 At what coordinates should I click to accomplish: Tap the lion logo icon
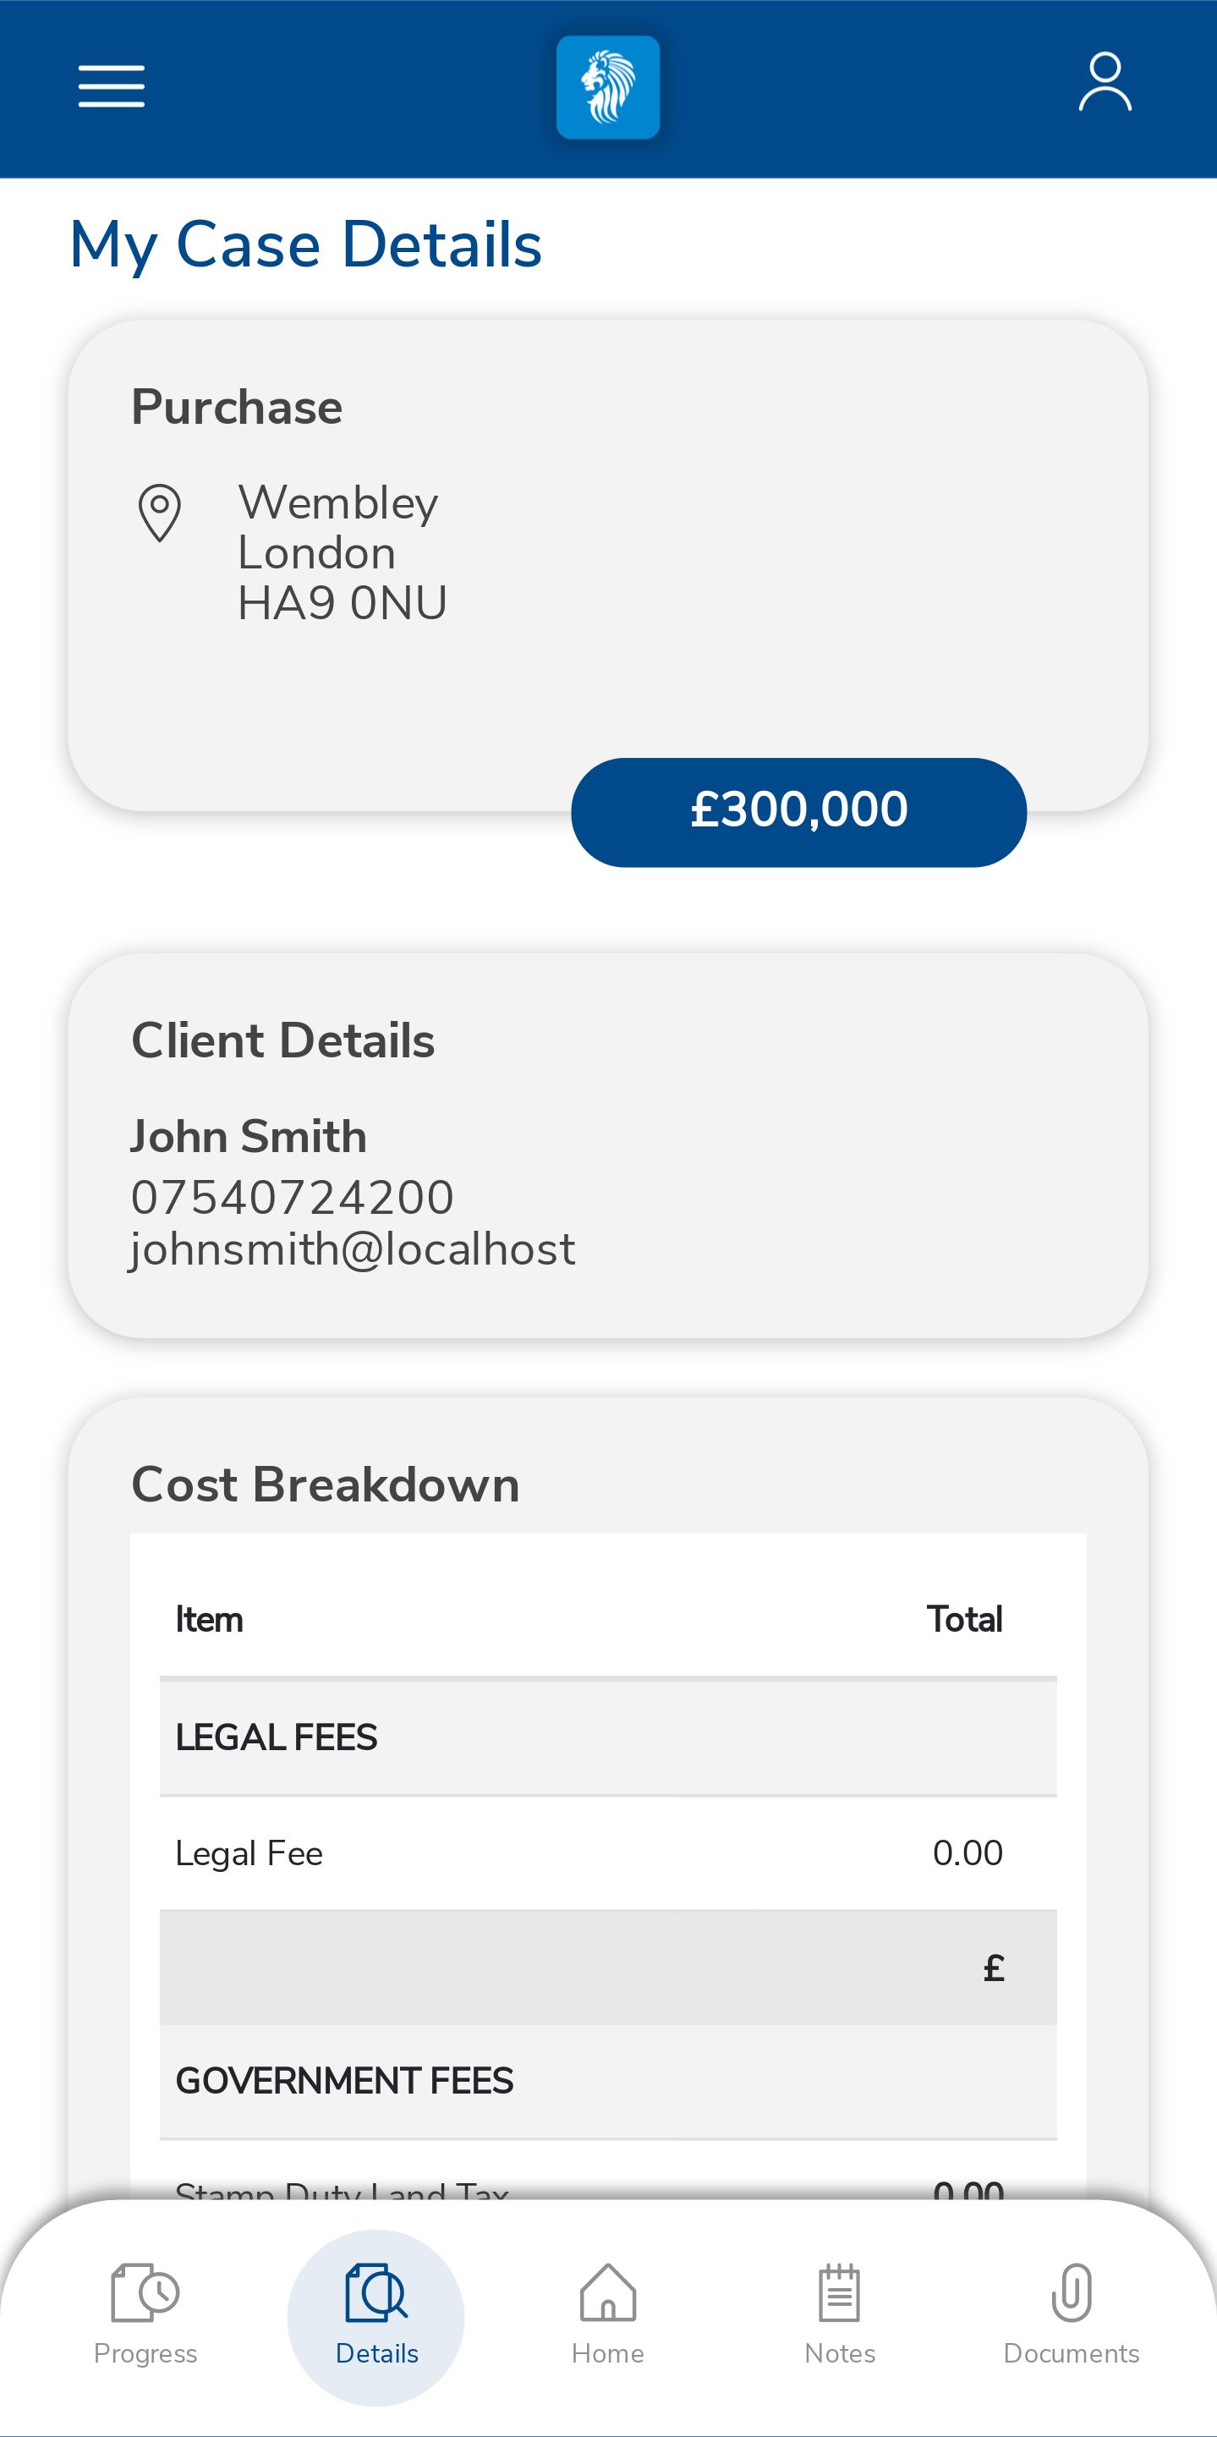(x=608, y=87)
